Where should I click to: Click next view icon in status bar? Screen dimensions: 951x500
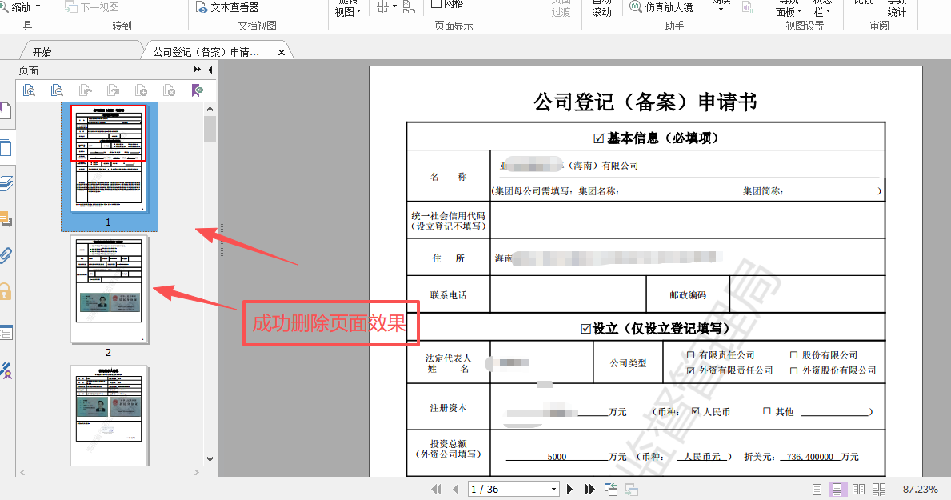632,489
